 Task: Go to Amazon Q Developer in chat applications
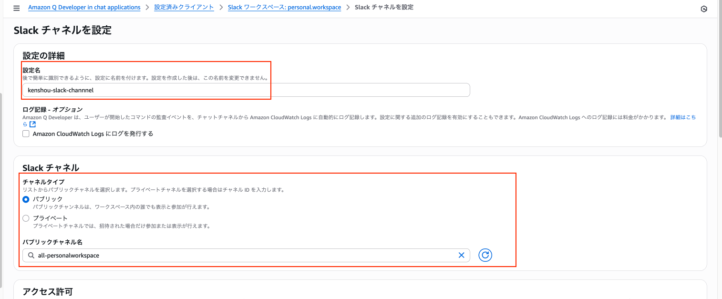tap(84, 7)
